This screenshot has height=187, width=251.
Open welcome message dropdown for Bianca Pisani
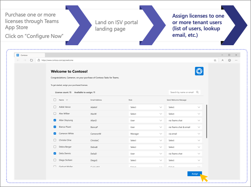point(184,127)
